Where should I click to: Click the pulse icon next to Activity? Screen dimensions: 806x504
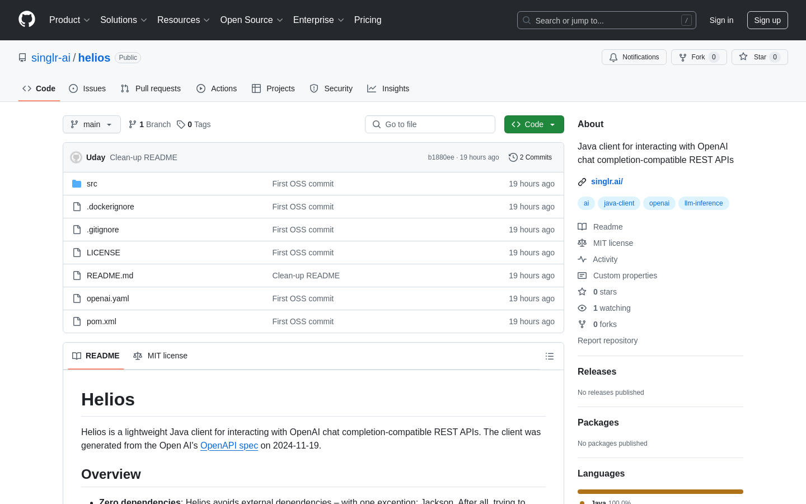(582, 259)
